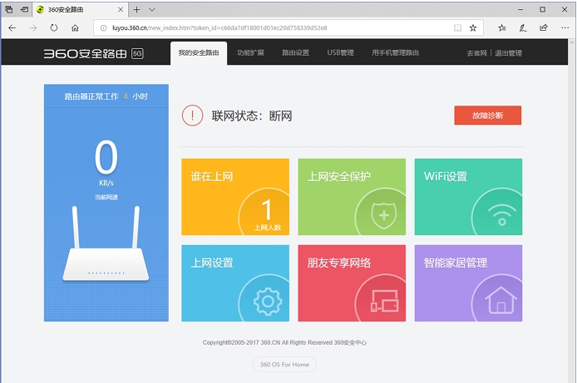Click the 退出管理 logout link
Screen dimensions: 577x383
pyautogui.click(x=508, y=53)
